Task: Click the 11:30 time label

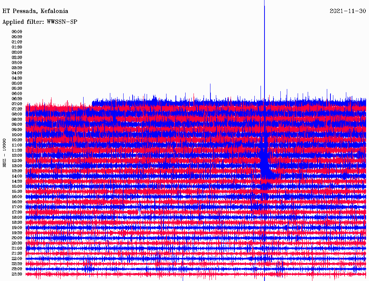Action: (17, 150)
